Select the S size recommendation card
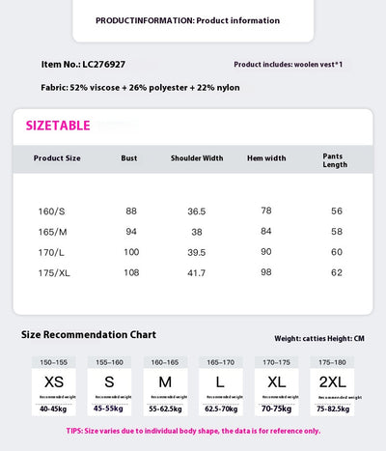 (109, 386)
